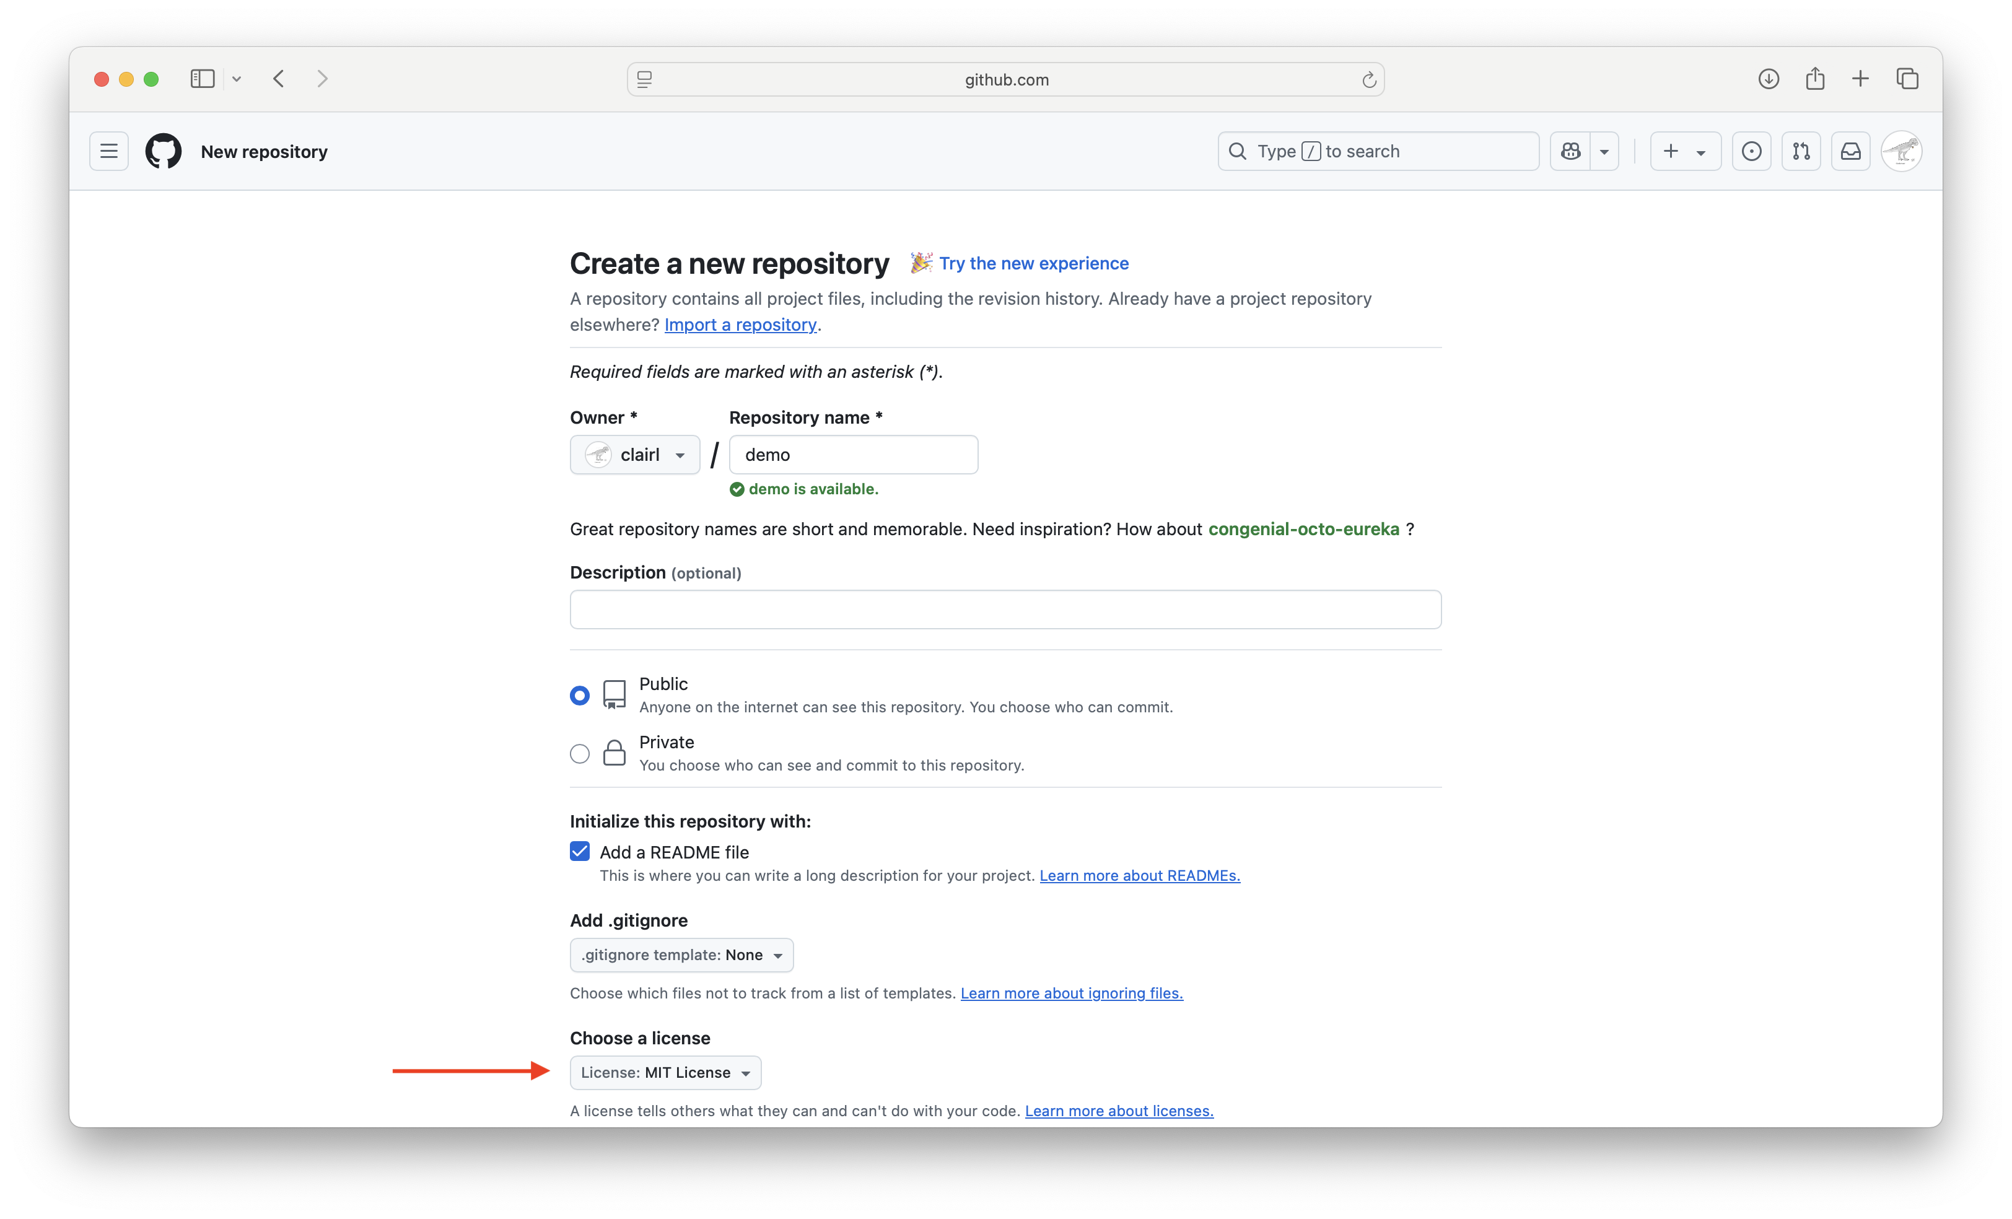Open the Issues icon in header
This screenshot has height=1219, width=2012.
coord(1751,151)
